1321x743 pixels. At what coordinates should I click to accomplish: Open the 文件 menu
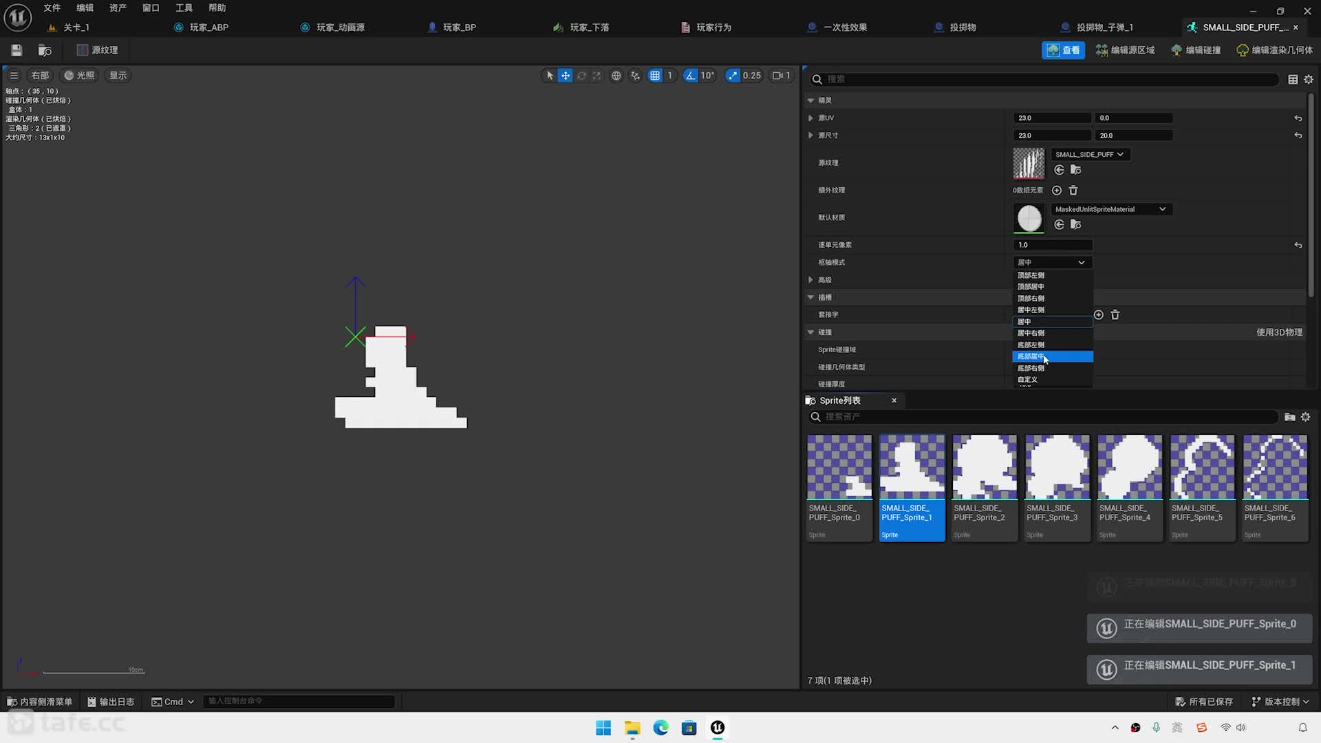[x=52, y=8]
